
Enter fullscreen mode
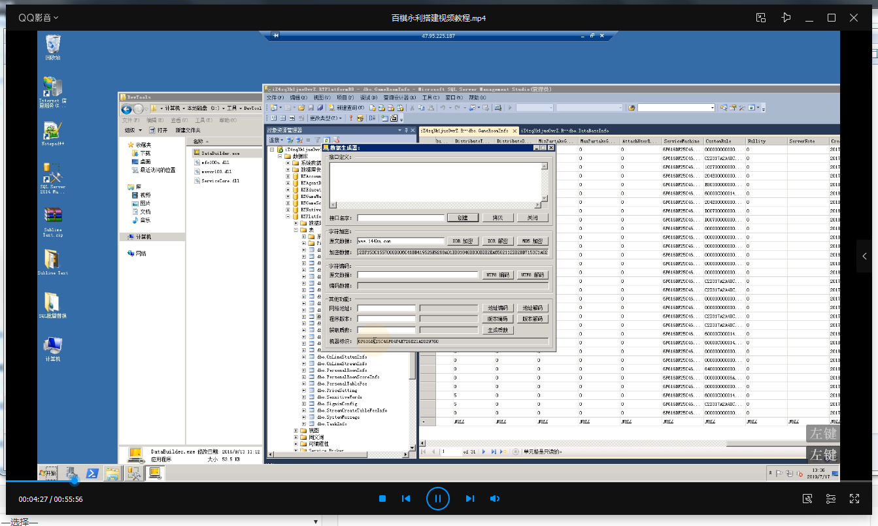(854, 499)
